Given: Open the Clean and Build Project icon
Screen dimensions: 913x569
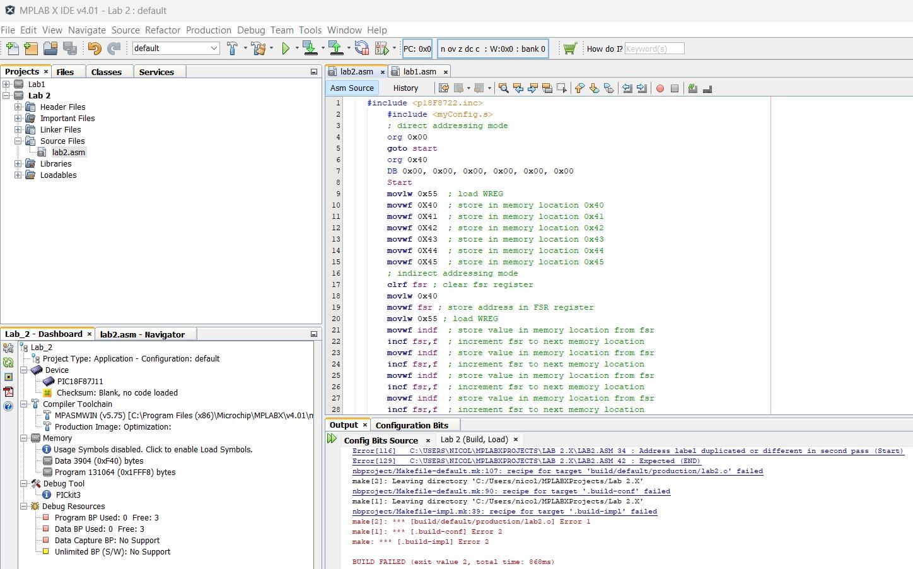Looking at the screenshot, I should point(258,48).
